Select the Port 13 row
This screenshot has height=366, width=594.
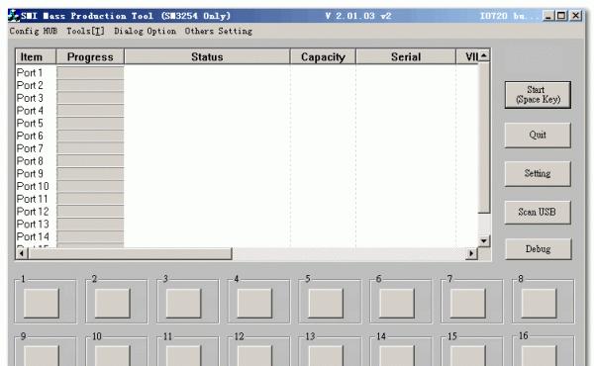click(x=247, y=225)
